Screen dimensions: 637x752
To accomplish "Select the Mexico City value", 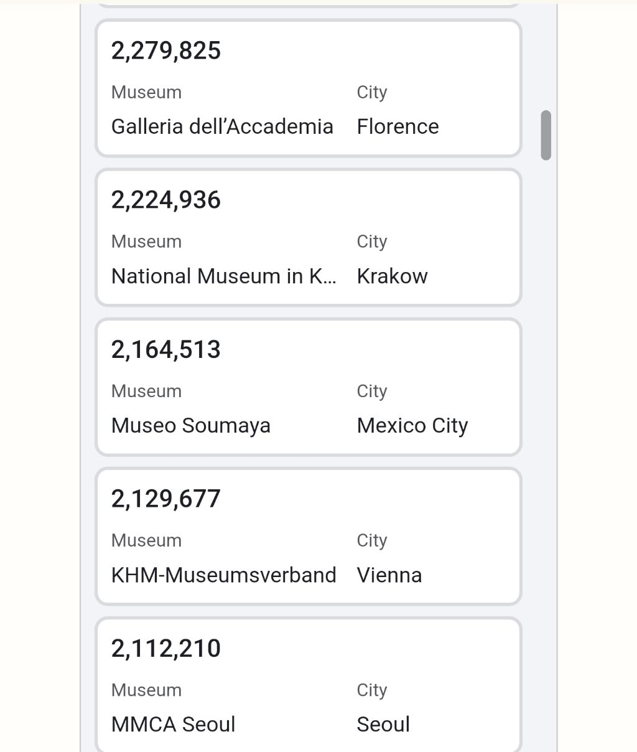I will point(412,426).
